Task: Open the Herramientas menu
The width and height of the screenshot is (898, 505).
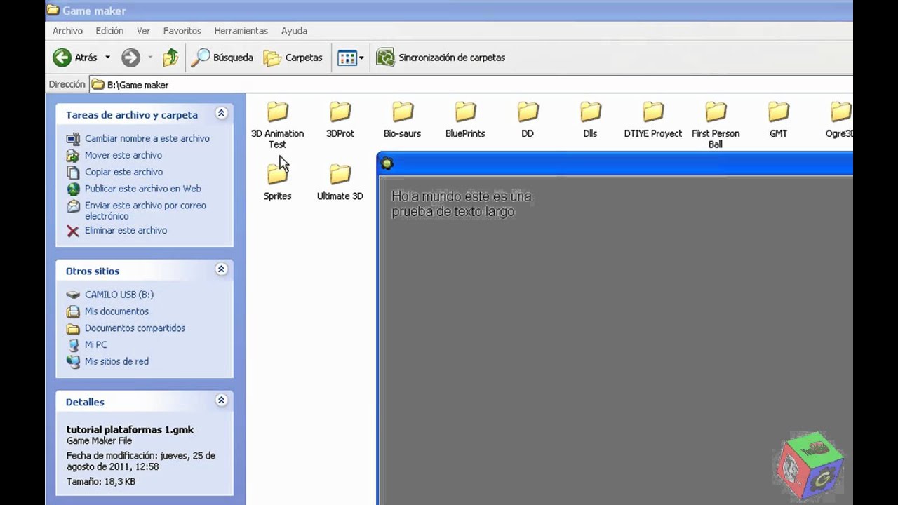Action: tap(241, 31)
